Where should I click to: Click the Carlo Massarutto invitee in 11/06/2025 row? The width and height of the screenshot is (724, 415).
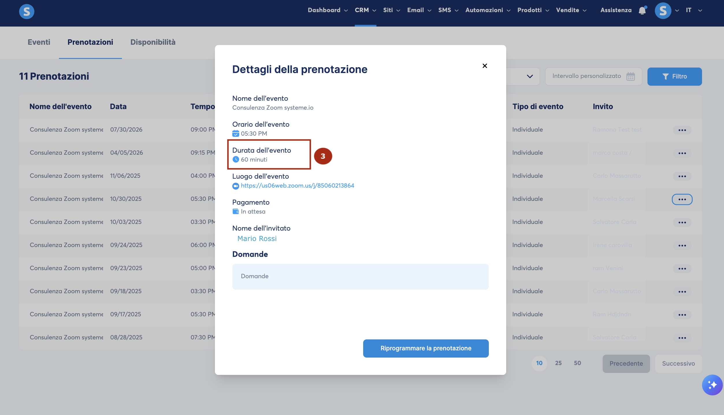(617, 176)
